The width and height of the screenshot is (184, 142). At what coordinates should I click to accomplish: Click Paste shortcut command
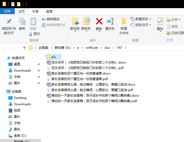tap(54, 25)
